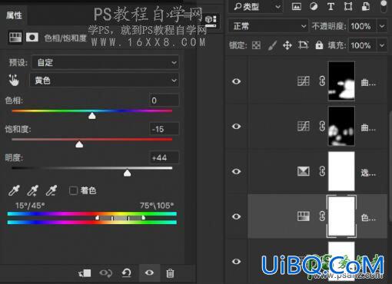Select the second curves layer mask thumbnail
The height and width of the screenshot is (284, 392).
click(x=341, y=126)
